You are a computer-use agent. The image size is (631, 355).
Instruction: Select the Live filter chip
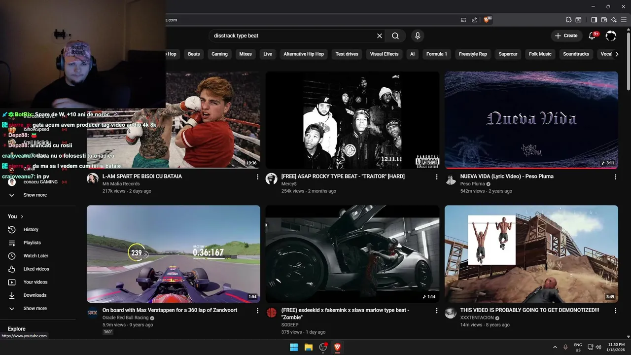point(268,54)
